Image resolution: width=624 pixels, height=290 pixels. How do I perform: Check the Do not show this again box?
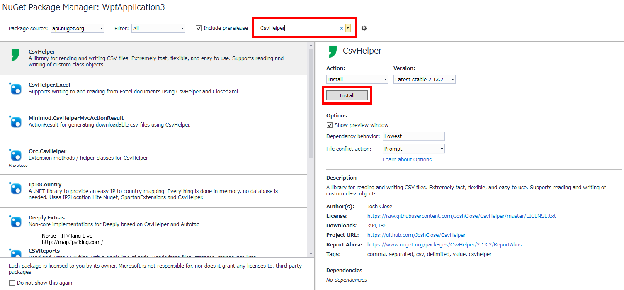click(12, 283)
